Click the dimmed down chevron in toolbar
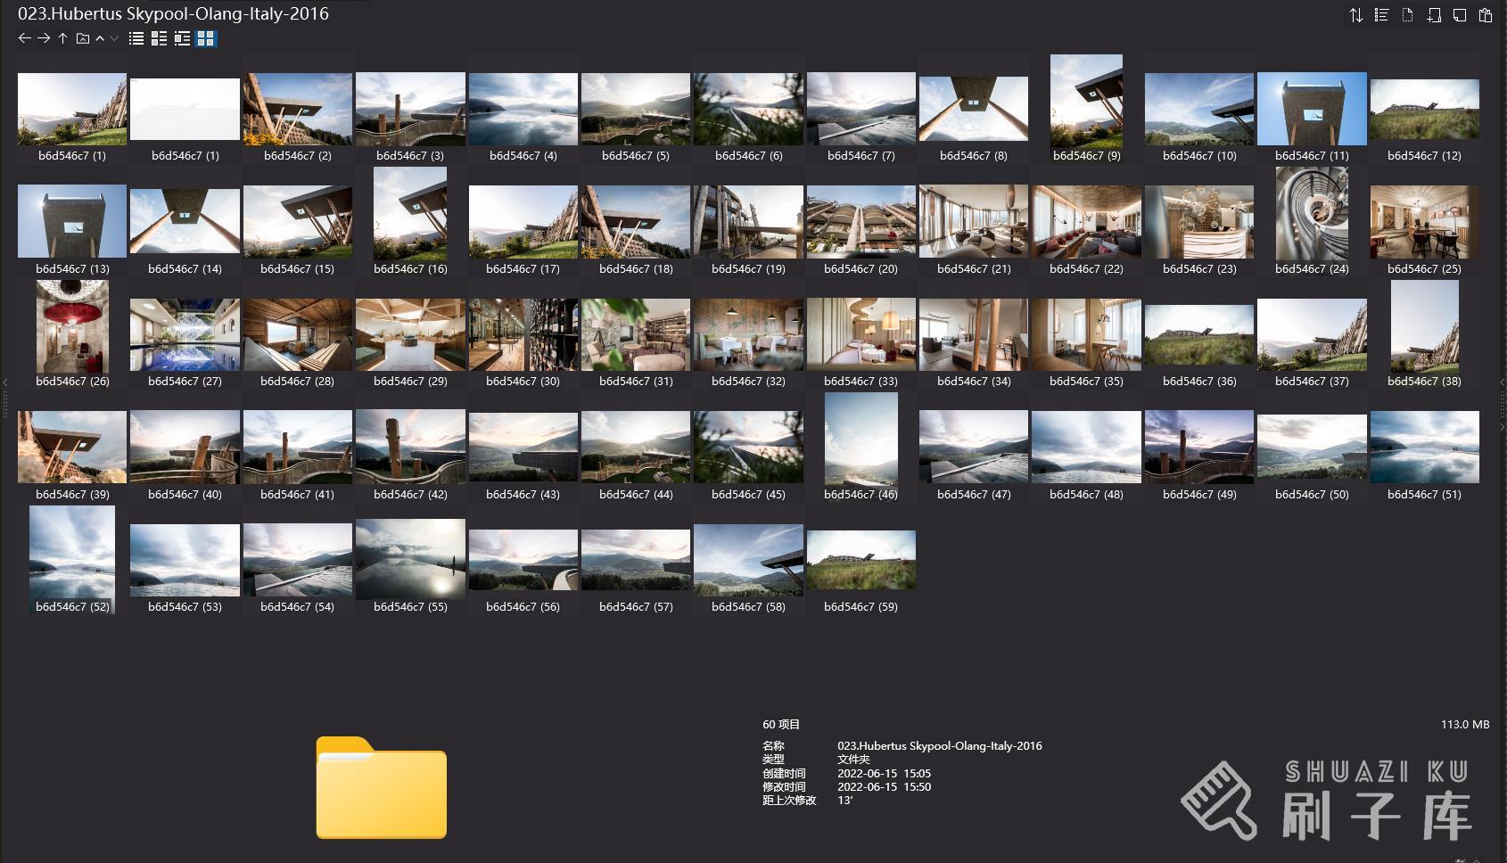The image size is (1507, 863). pos(114,38)
